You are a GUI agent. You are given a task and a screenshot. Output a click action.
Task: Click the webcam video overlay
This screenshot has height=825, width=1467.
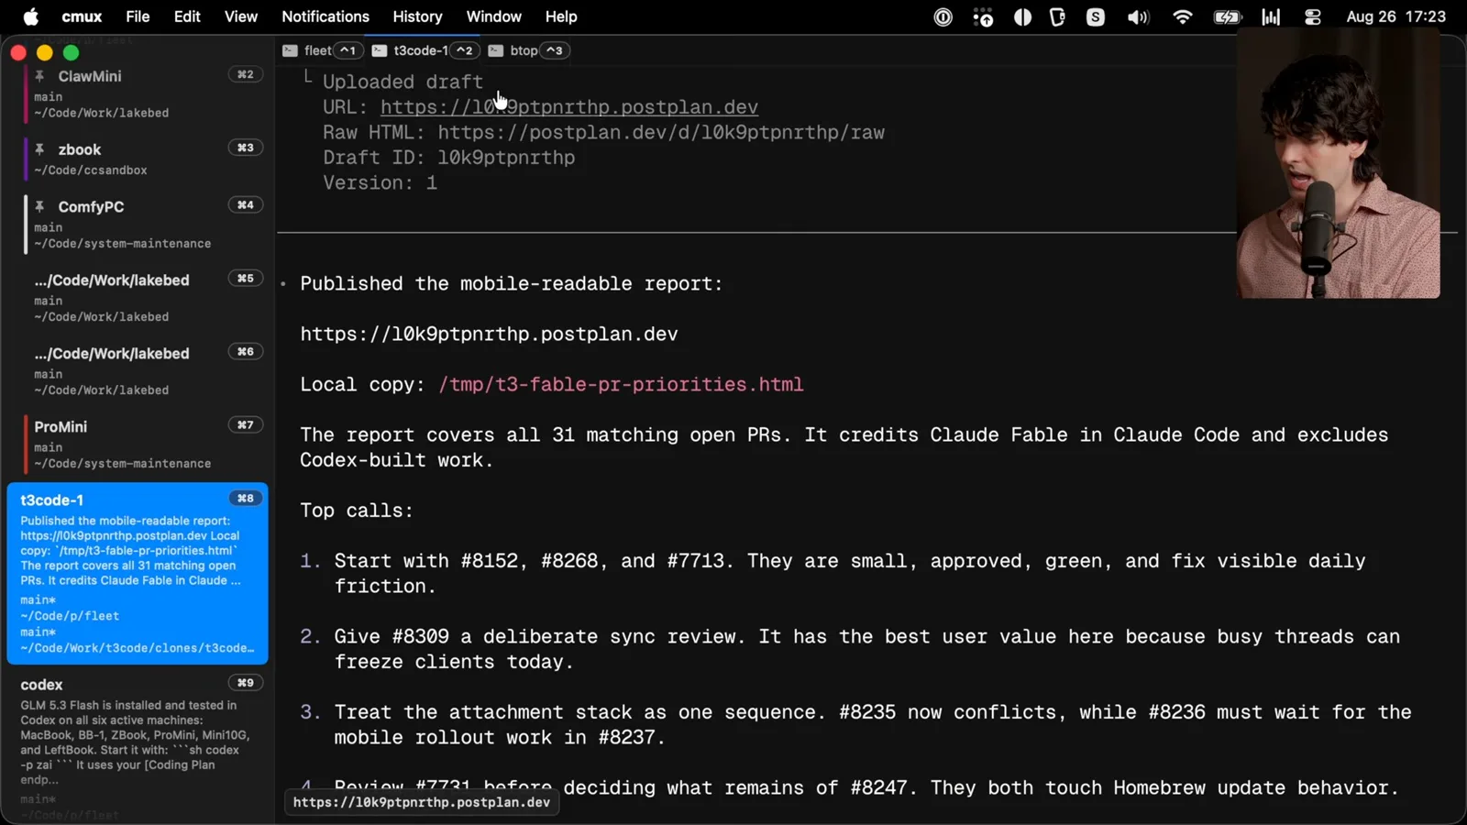point(1338,163)
